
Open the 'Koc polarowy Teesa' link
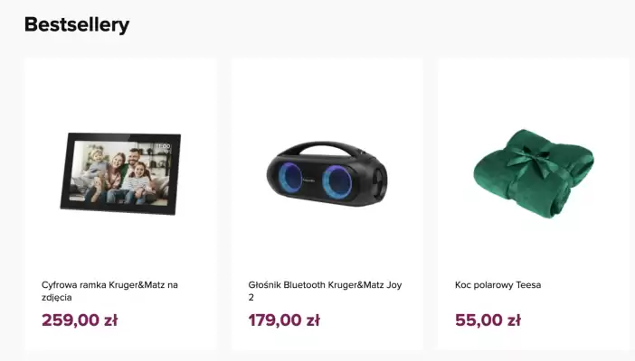tap(498, 285)
